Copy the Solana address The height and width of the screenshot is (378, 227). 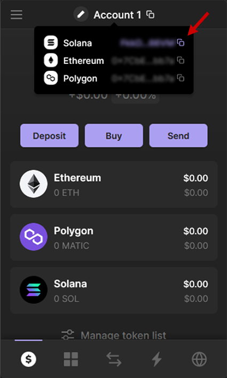pyautogui.click(x=181, y=43)
